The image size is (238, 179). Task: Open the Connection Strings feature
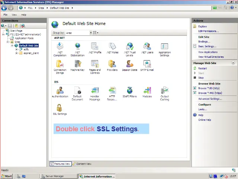[x=60, y=67]
